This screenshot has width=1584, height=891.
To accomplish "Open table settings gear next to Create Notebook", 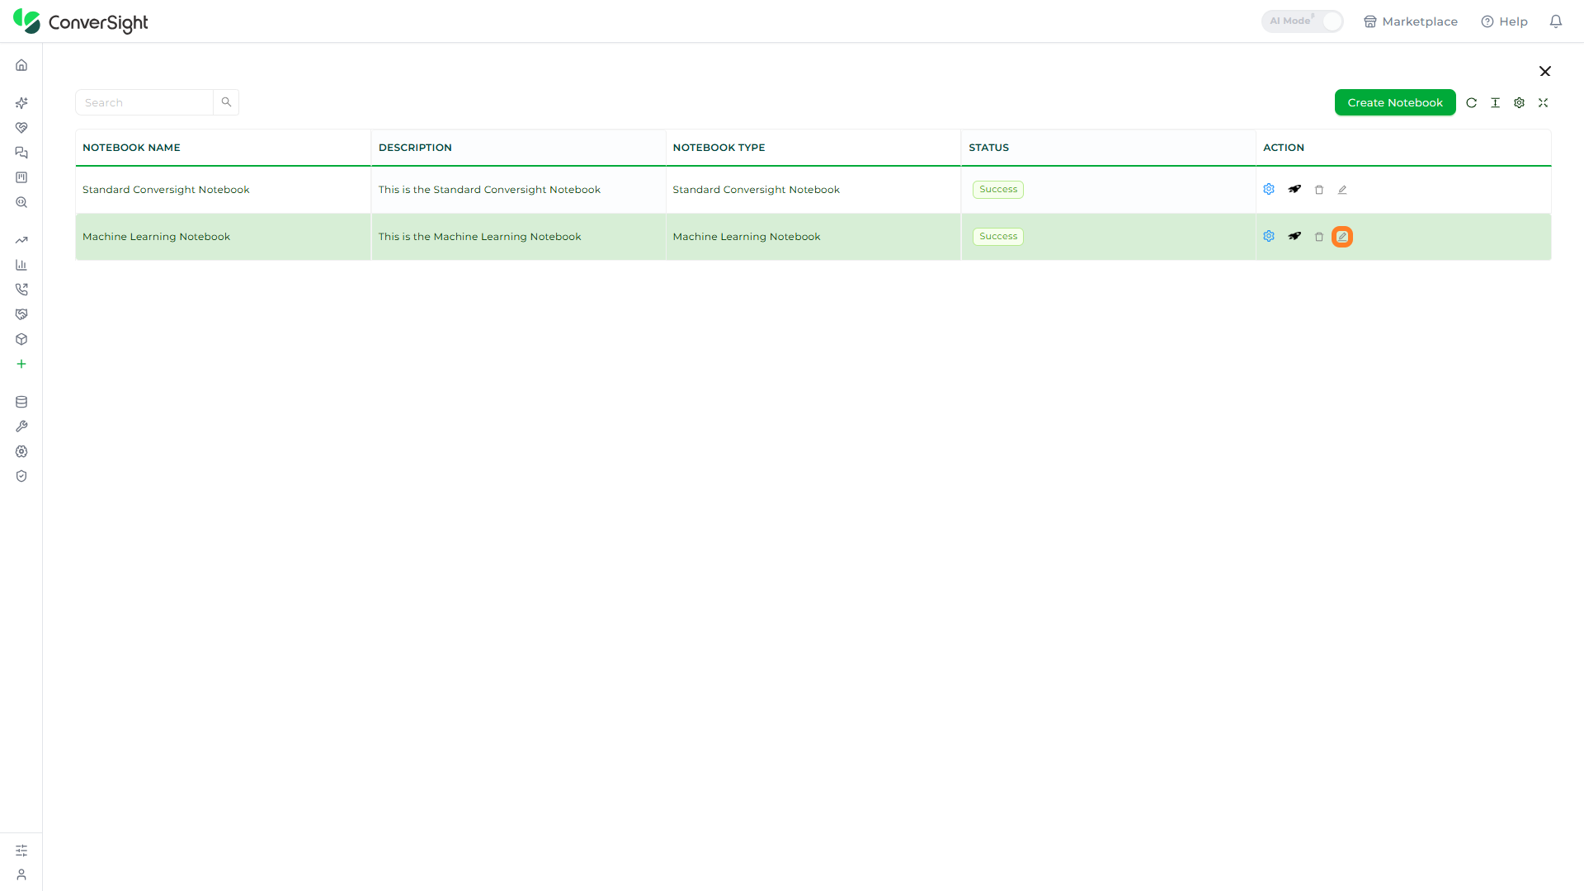I will pos(1519,102).
